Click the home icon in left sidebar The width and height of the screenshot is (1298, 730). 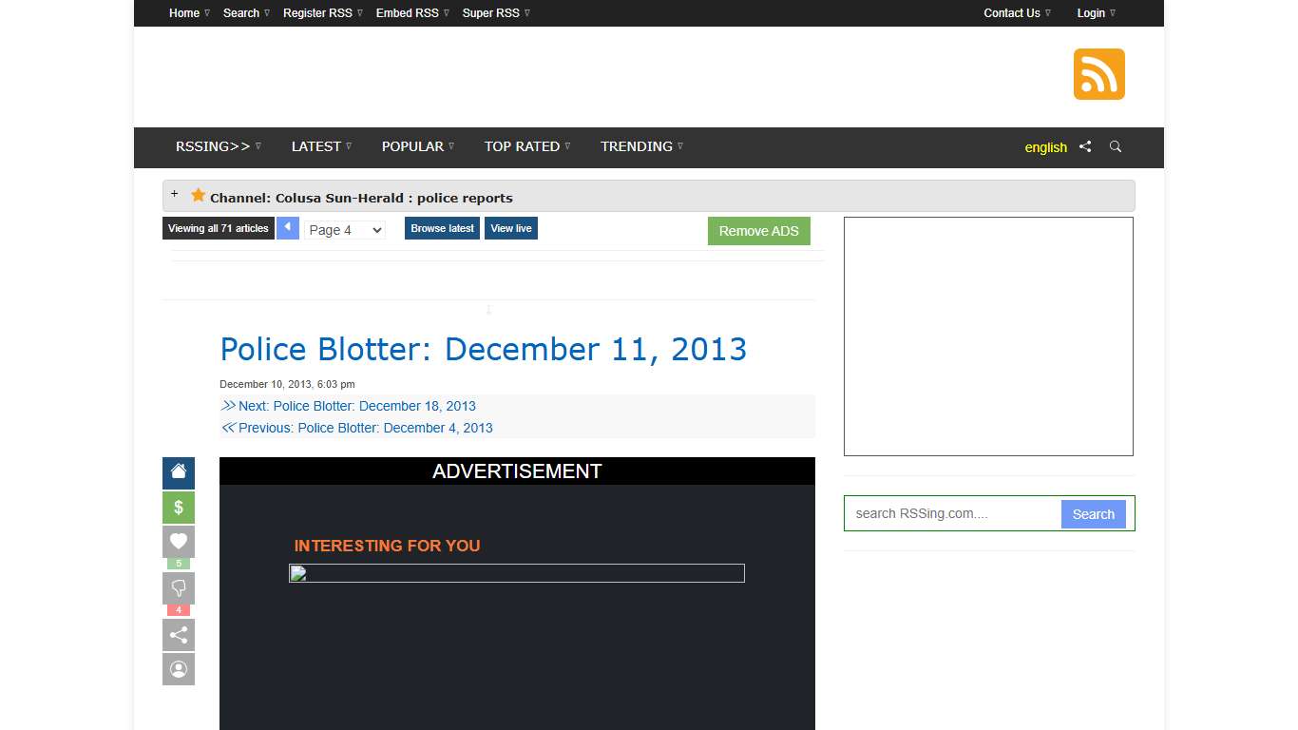pyautogui.click(x=179, y=472)
